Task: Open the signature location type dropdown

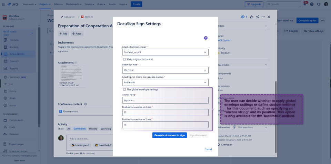Action: (x=165, y=83)
